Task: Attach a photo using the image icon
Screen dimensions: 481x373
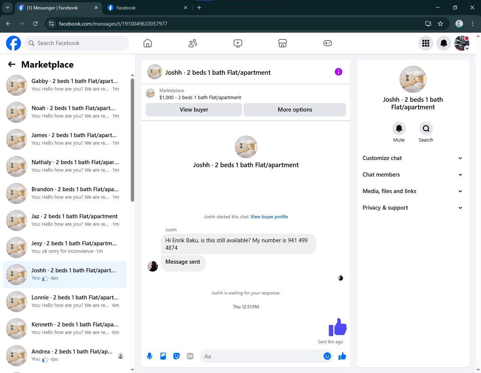Action: click(163, 356)
